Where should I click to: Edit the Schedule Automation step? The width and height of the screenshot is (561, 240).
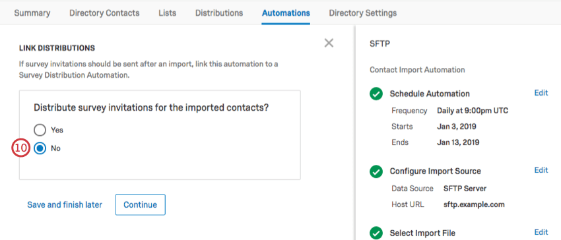[x=541, y=93]
